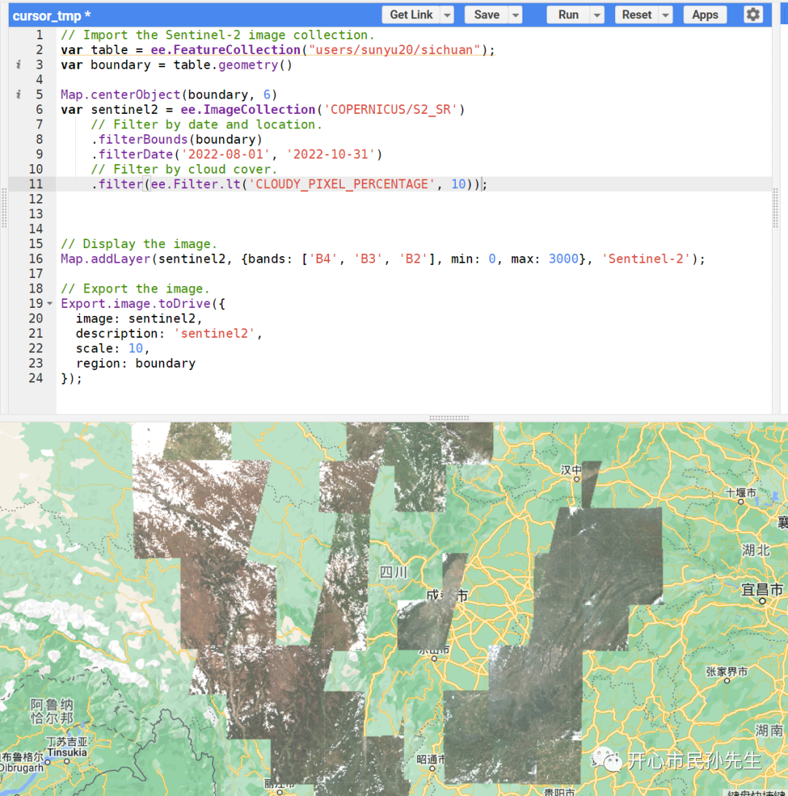Select the Tinsukia city marker on map
This screenshot has width=788, height=796.
pos(66,761)
